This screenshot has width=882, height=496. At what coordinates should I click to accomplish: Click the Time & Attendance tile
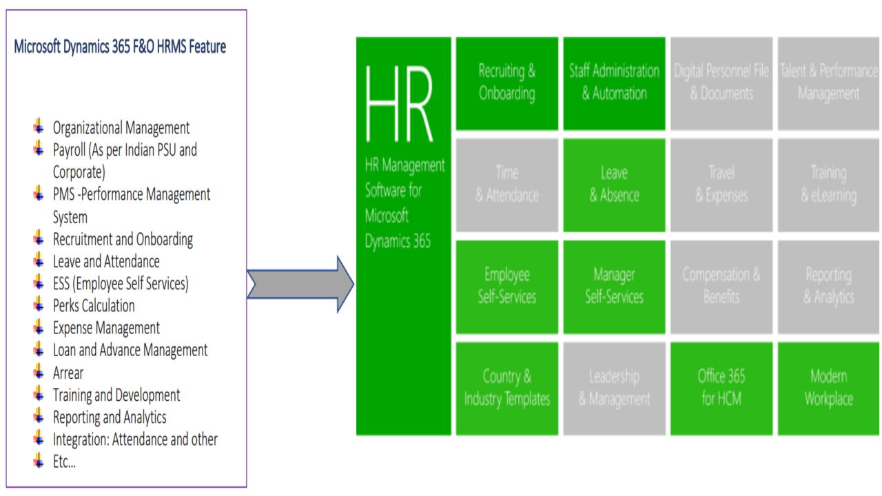(x=507, y=185)
